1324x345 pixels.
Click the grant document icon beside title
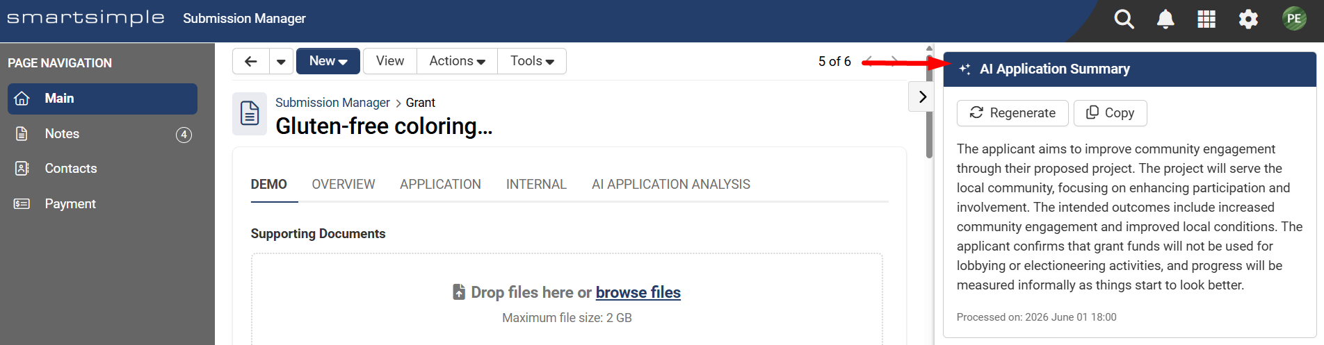pos(250,113)
